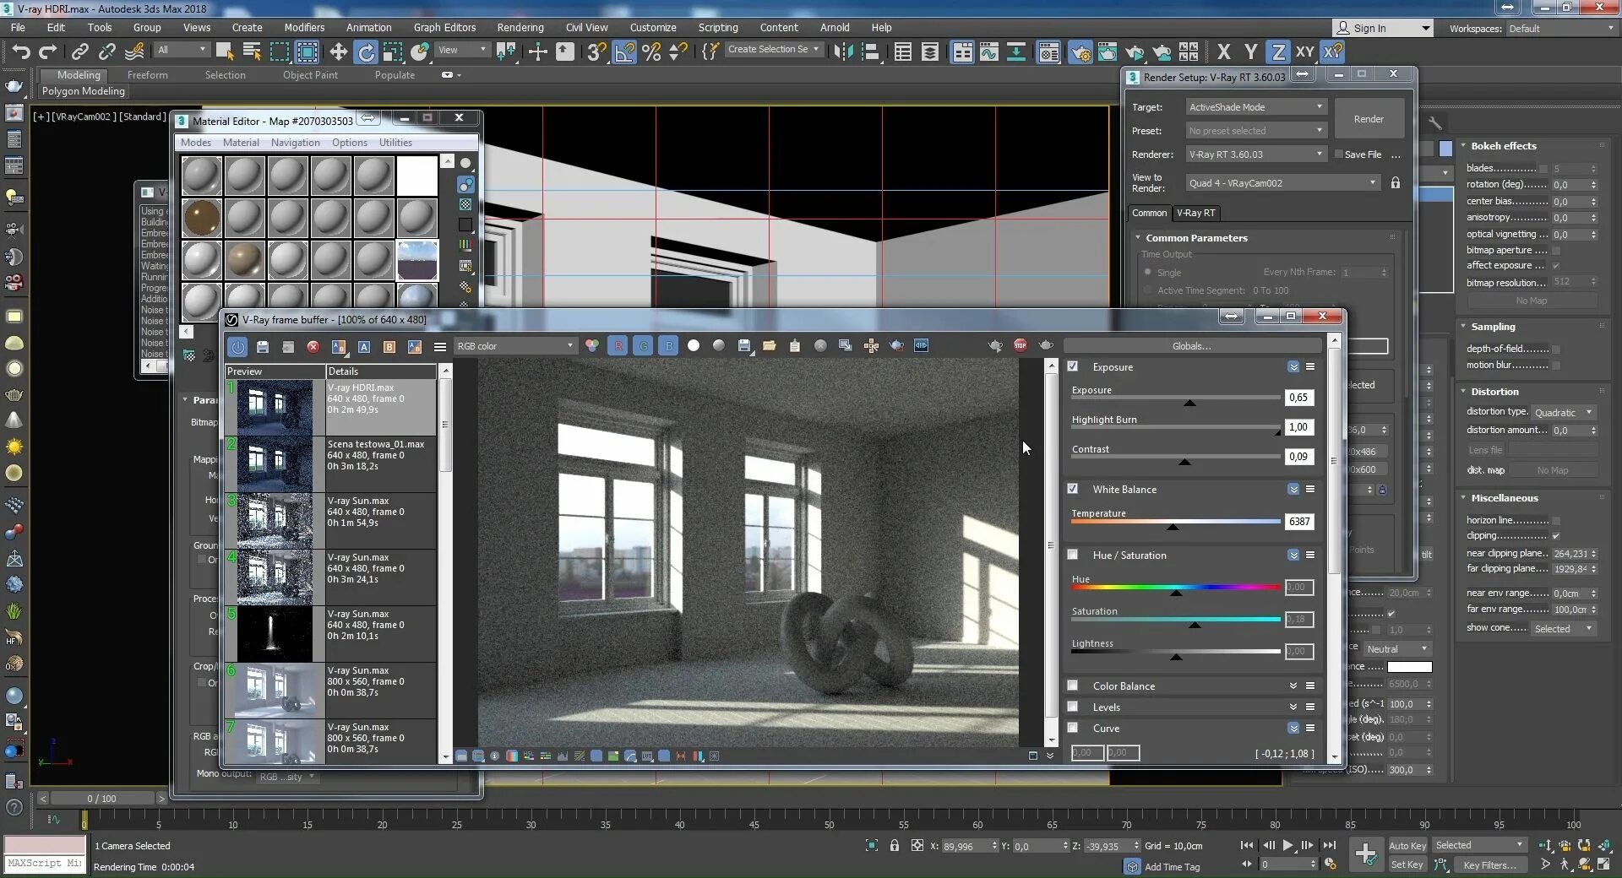Adjust the Contrast slider handle
Screen dimensions: 1622x878
1184,461
